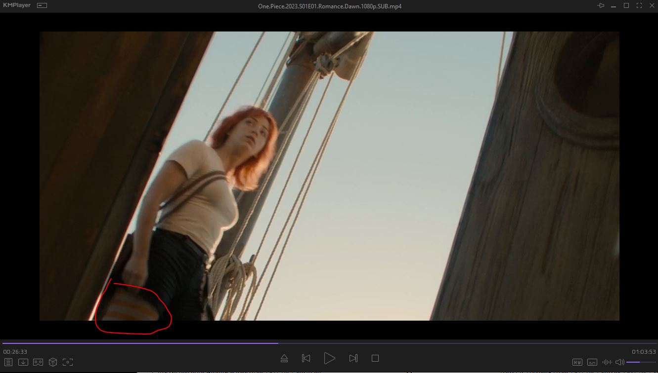Viewport: 658px width, 373px height.
Task: Open the playlist panel icon
Action: tap(8, 362)
